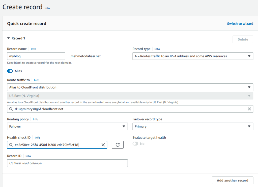The height and width of the screenshot is (187, 258).
Task: Click the Record ID input field
Action: click(67, 163)
